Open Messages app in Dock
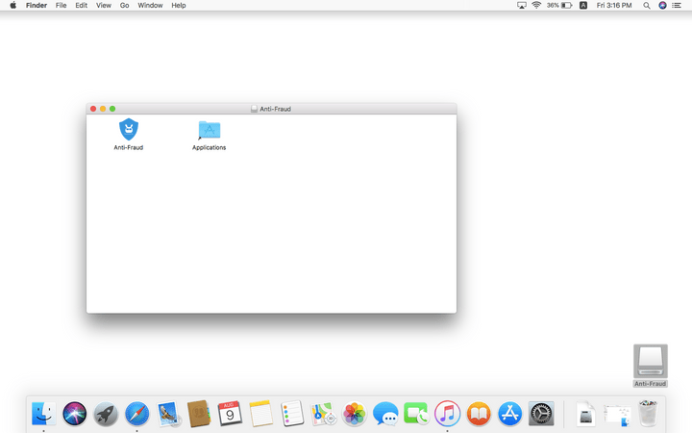 385,414
